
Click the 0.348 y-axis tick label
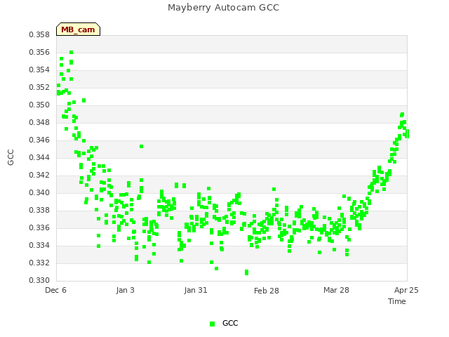click(39, 122)
